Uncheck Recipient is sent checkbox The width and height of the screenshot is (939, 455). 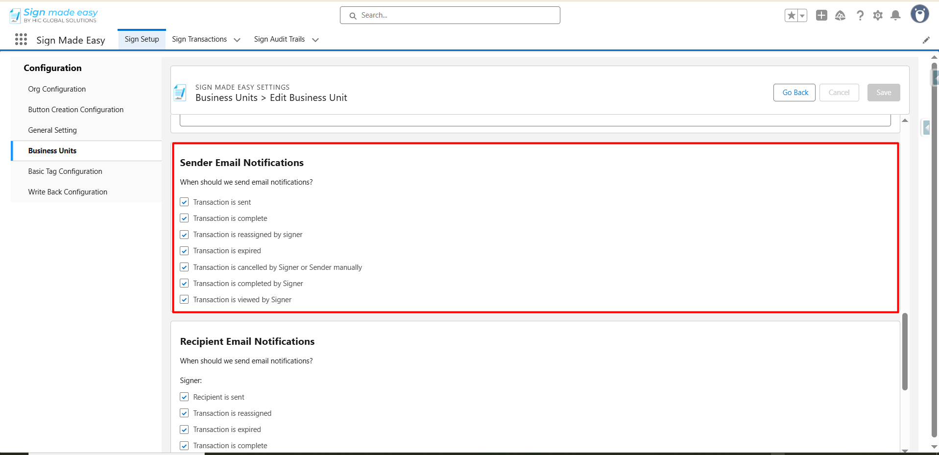point(184,397)
